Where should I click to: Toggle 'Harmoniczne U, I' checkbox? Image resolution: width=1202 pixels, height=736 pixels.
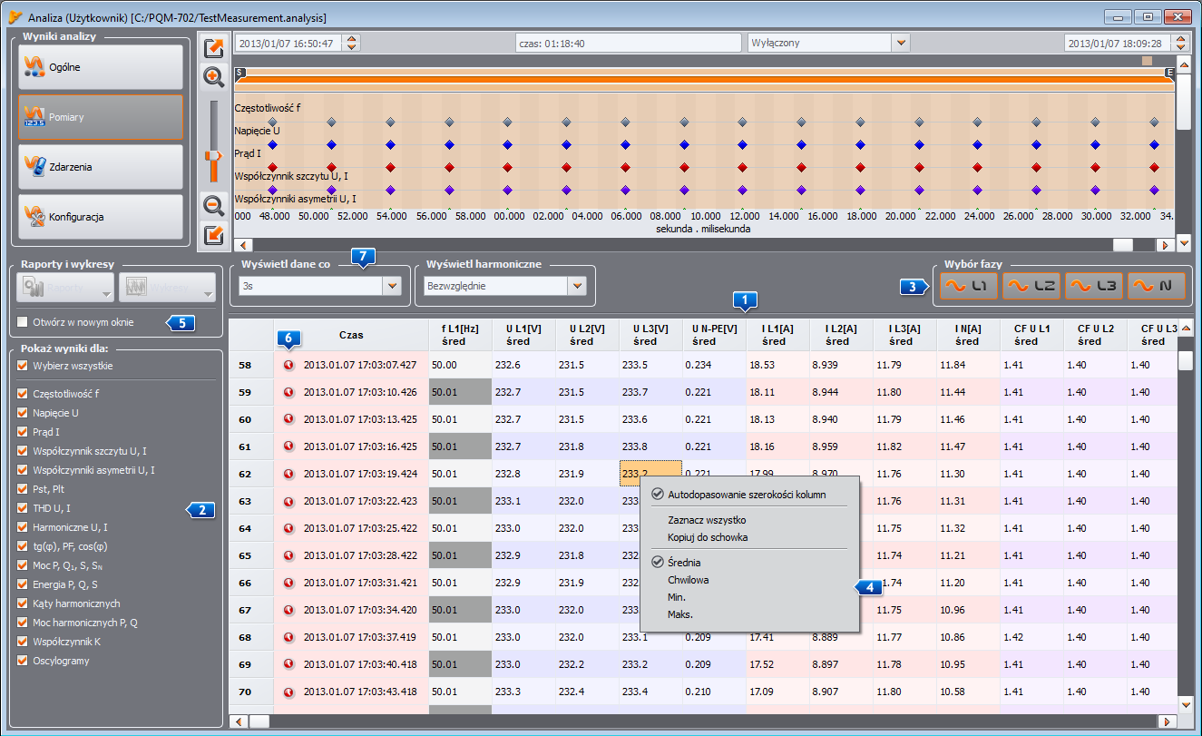point(24,527)
